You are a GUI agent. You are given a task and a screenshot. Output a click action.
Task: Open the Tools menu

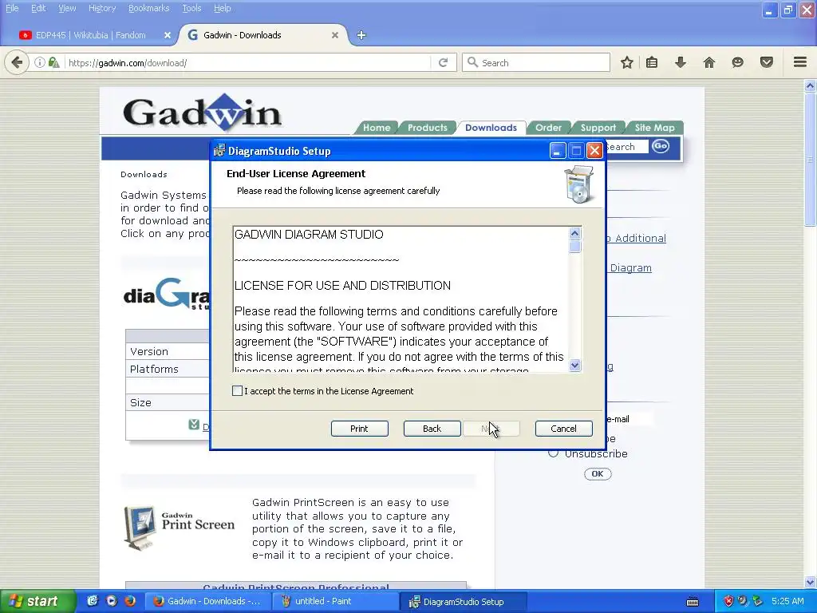191,8
